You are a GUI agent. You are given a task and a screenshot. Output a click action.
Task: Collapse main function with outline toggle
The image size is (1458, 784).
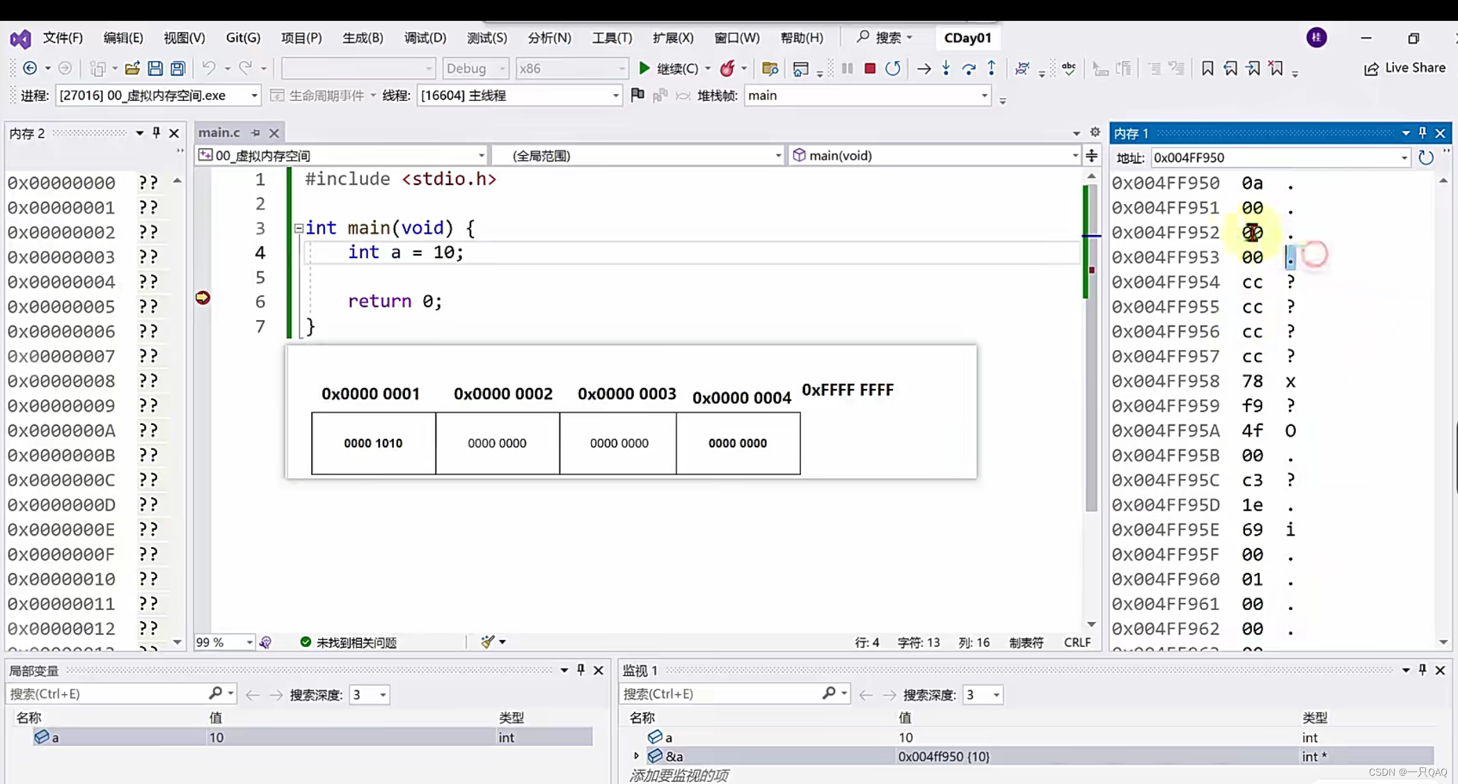299,228
